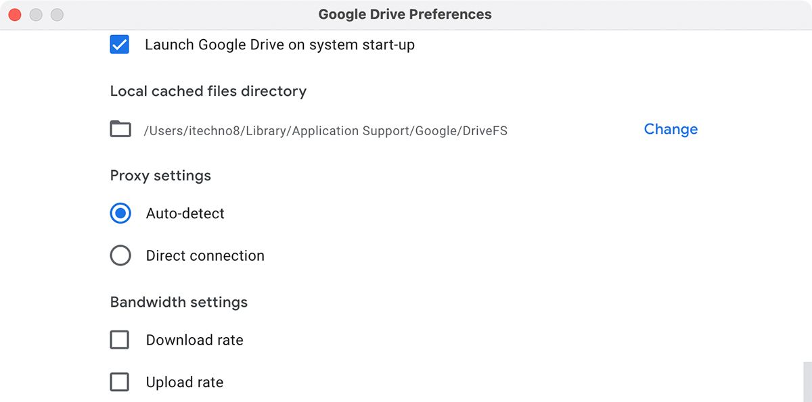Click the Proxy settings section heading
812x402 pixels.
coord(160,176)
